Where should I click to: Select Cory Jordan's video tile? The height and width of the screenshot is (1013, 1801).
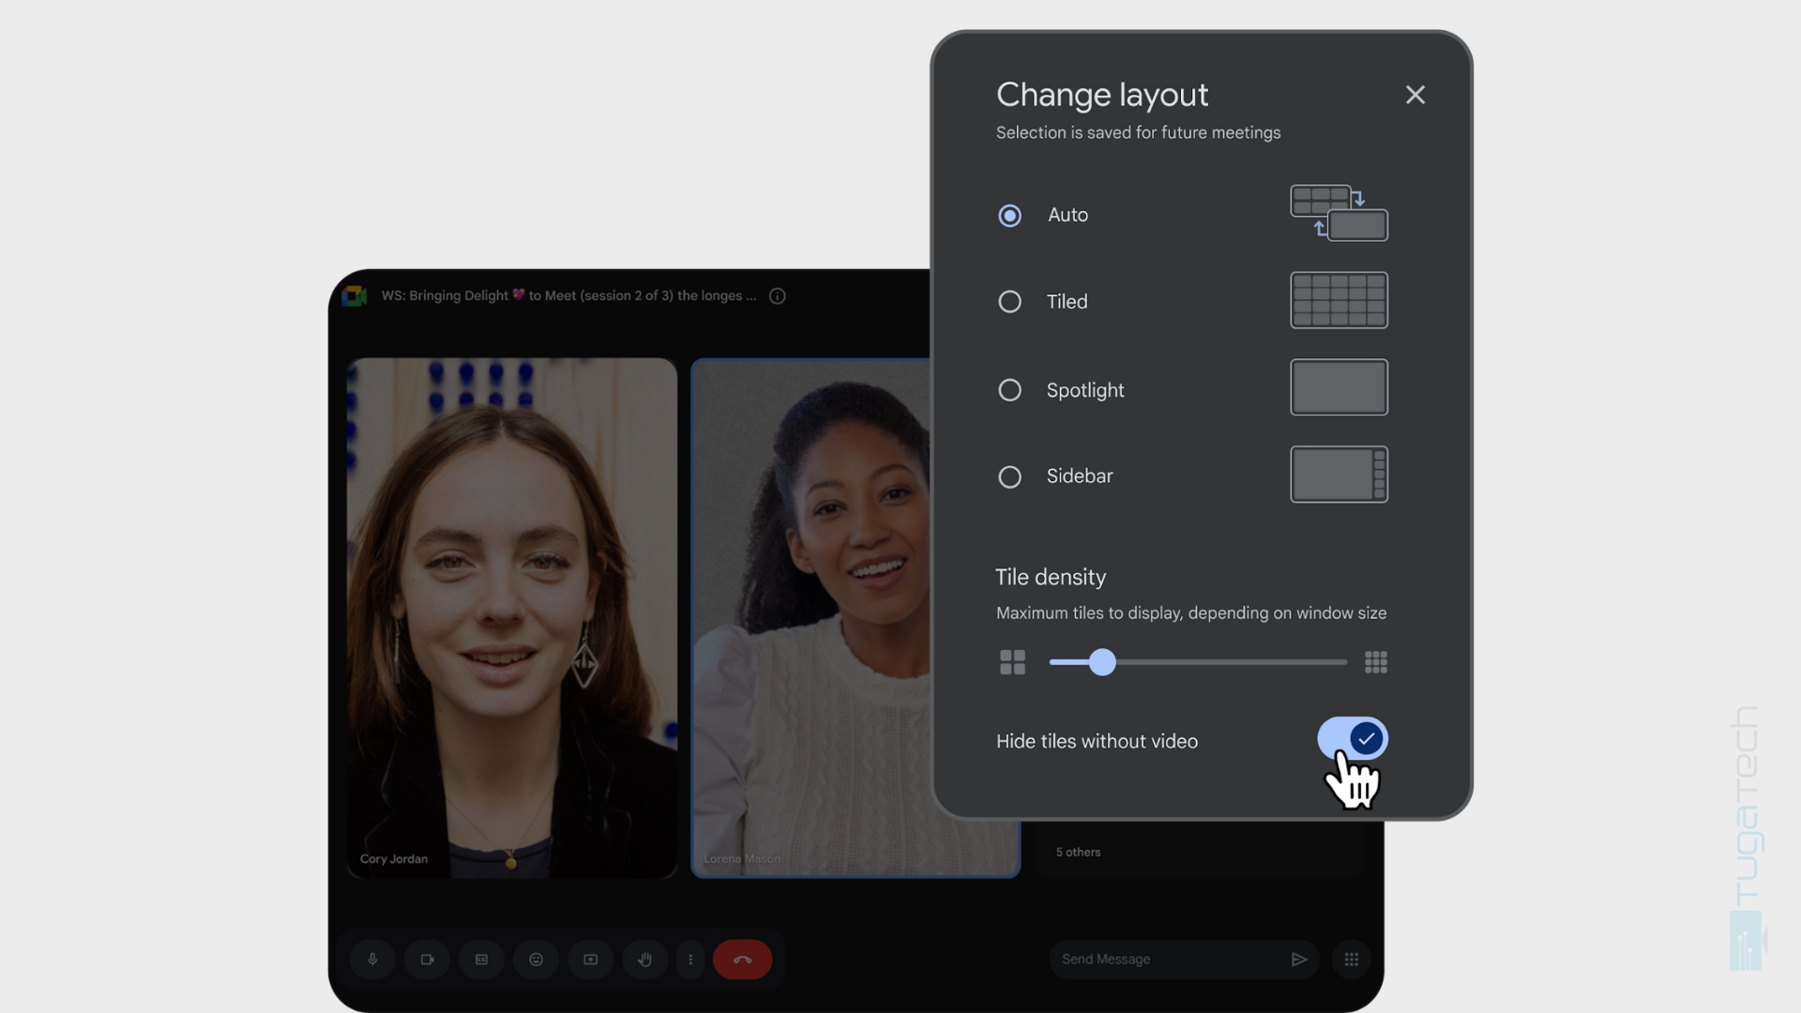[512, 618]
